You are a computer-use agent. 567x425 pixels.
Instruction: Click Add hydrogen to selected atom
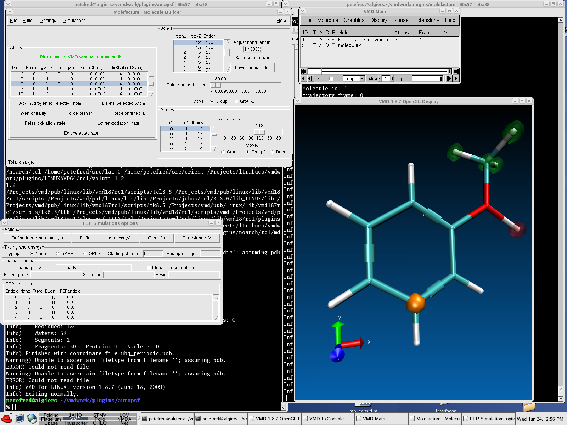(x=50, y=103)
